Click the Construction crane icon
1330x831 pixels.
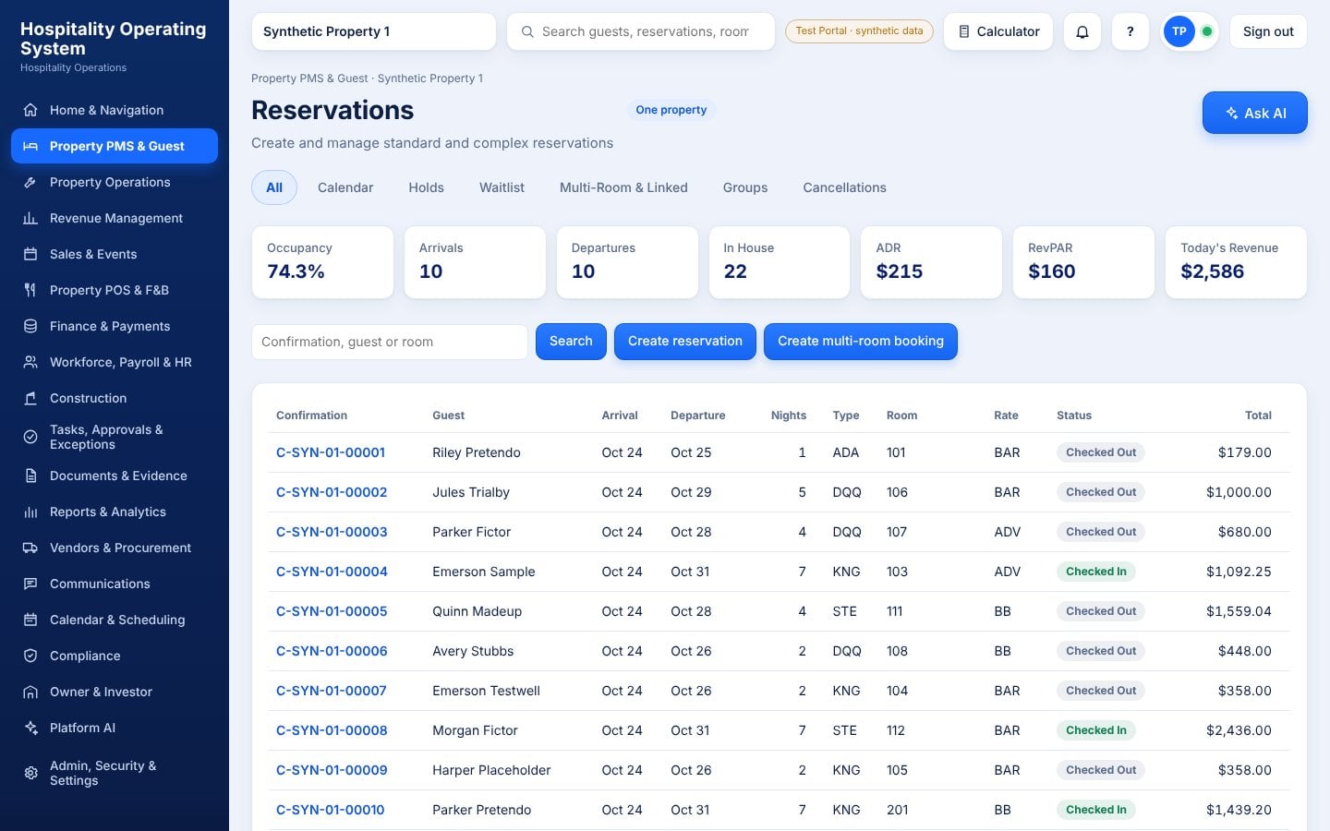pyautogui.click(x=30, y=398)
